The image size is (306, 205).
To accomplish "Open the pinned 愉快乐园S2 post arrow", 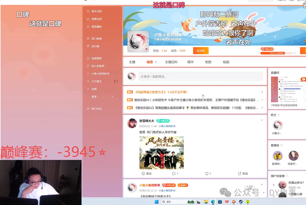I will [x=262, y=108].
